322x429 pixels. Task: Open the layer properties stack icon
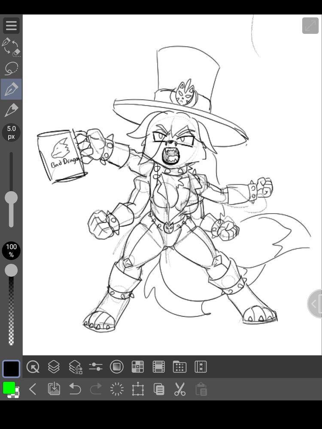pos(75,367)
